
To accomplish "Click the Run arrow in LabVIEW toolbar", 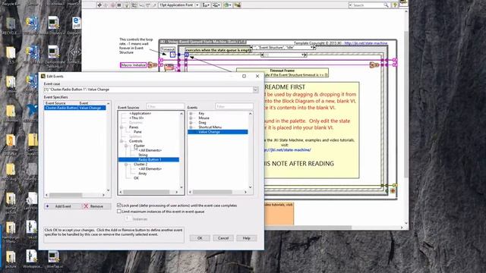I will 99,5.
